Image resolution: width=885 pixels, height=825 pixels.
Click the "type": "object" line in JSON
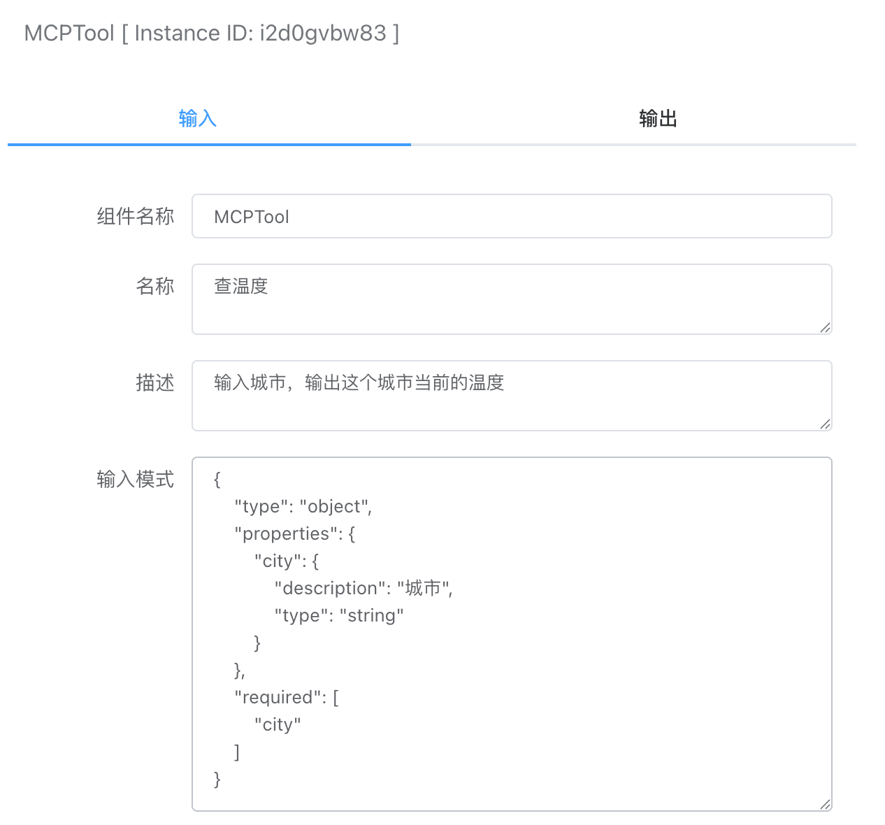click(302, 505)
